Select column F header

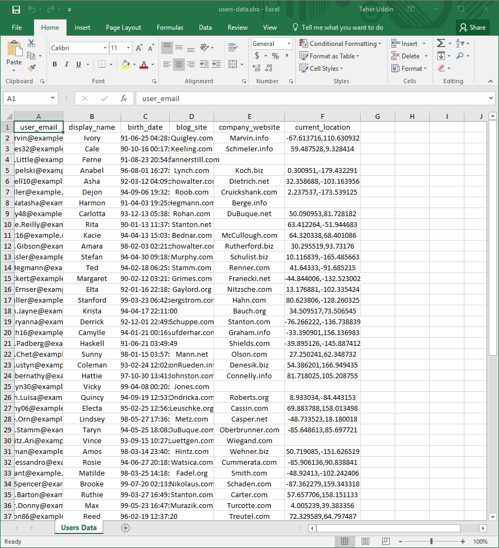pyautogui.click(x=322, y=116)
